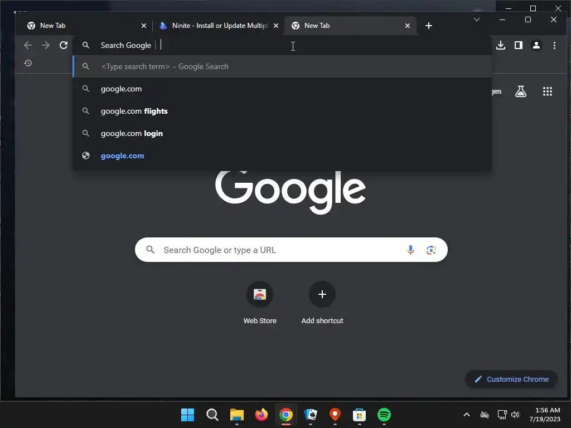
Task: Open the Search Labs flask icon
Action: (521, 91)
